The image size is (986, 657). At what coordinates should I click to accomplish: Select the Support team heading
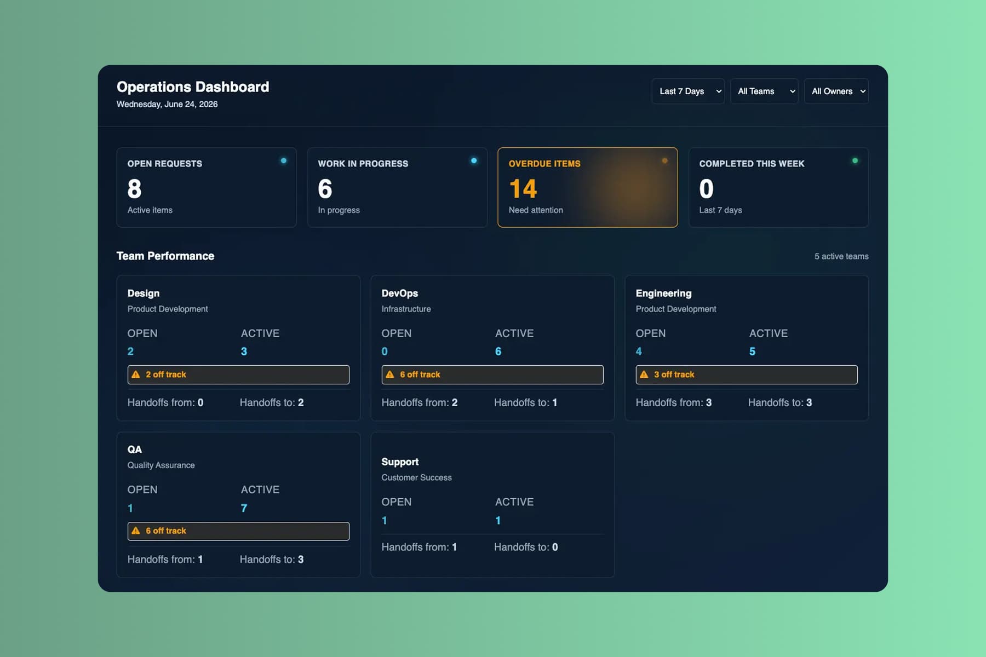tap(400, 462)
